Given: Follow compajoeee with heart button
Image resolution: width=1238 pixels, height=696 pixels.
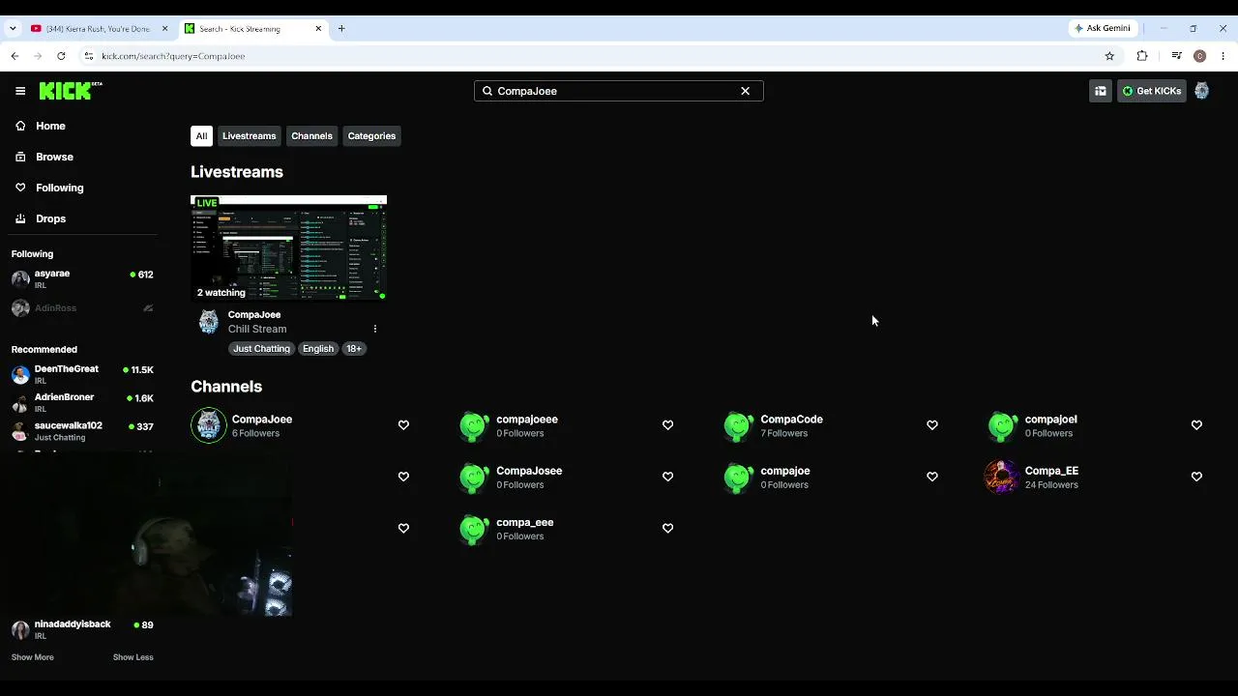Looking at the screenshot, I should [667, 425].
